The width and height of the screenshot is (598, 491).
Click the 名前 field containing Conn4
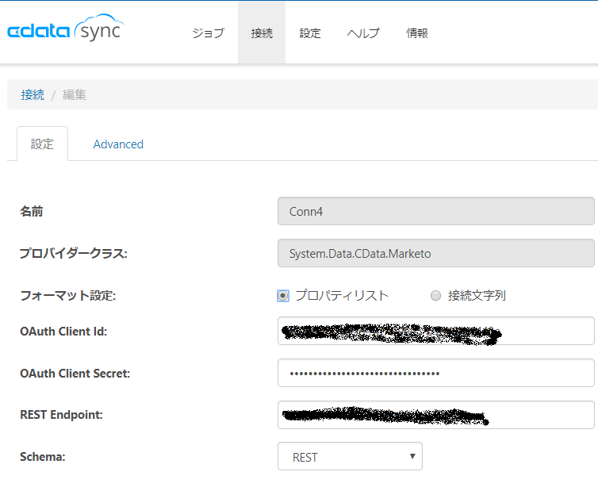coord(436,211)
